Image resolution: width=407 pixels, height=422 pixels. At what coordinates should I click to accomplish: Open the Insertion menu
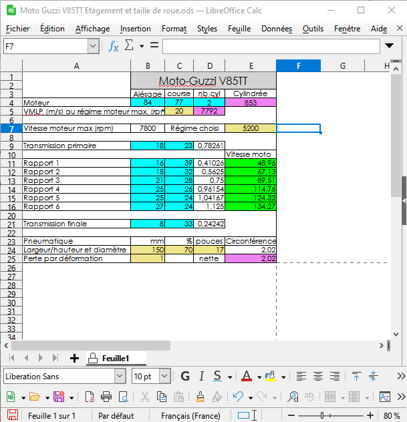136,29
